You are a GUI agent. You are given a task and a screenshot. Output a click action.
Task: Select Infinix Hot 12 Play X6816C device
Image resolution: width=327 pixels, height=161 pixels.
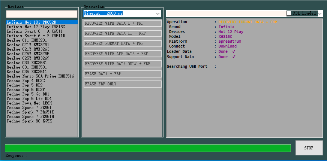coord(42,27)
